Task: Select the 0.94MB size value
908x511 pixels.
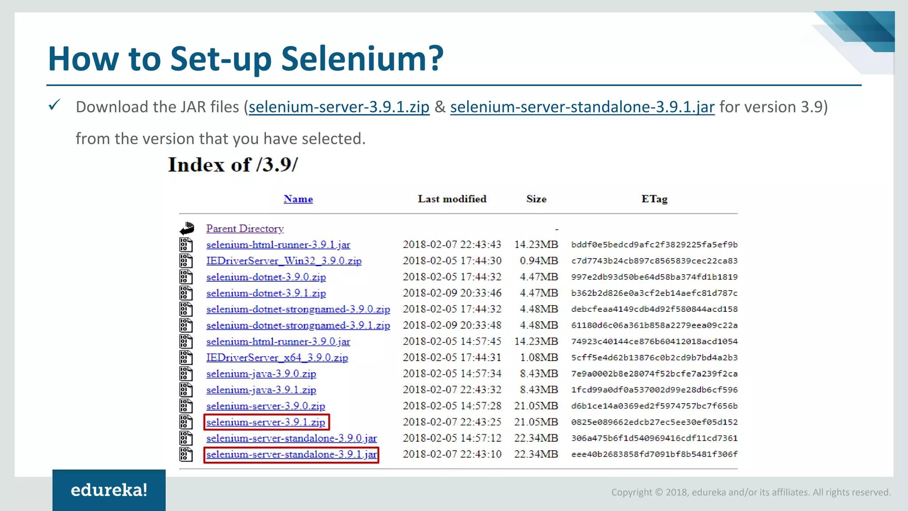Action: coord(539,261)
